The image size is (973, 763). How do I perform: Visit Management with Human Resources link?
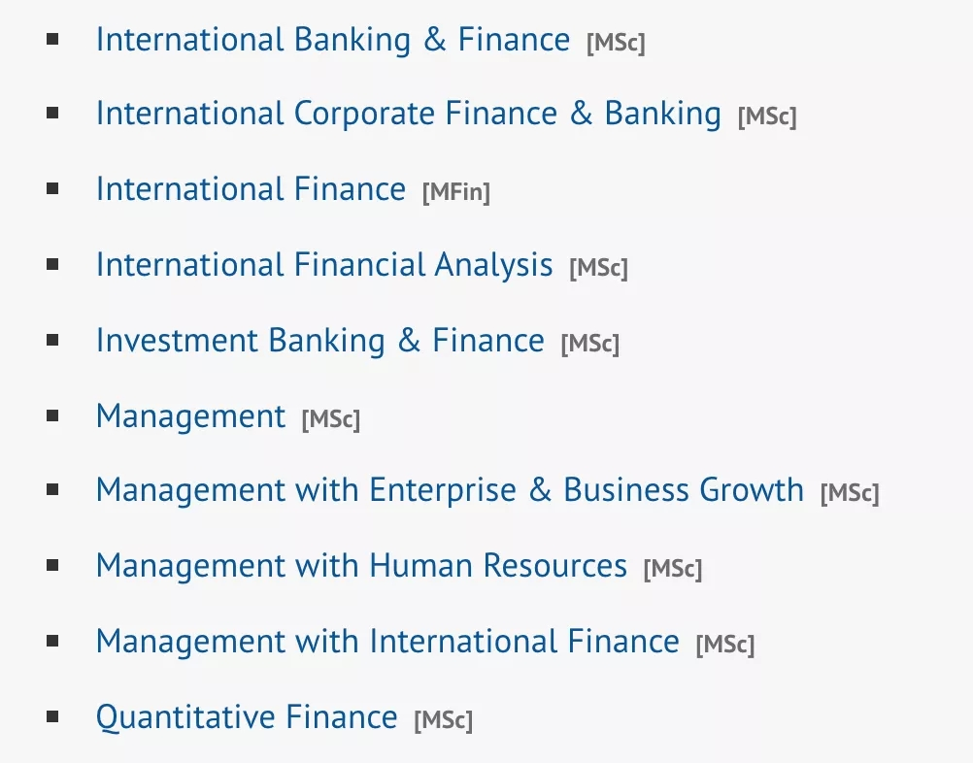361,566
